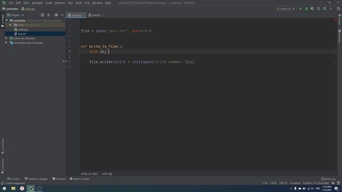Click the quick access icon in status bar corner
This screenshot has height=192, width=342.
(x=3, y=183)
